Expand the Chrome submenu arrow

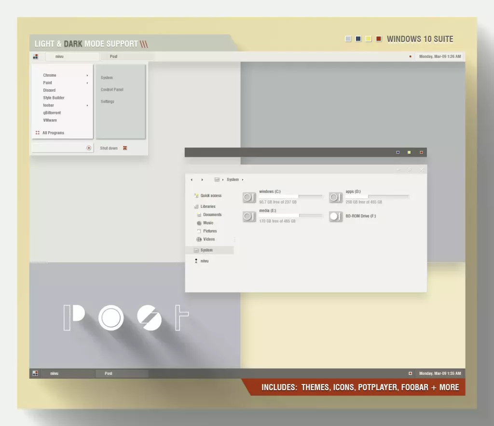(88, 75)
